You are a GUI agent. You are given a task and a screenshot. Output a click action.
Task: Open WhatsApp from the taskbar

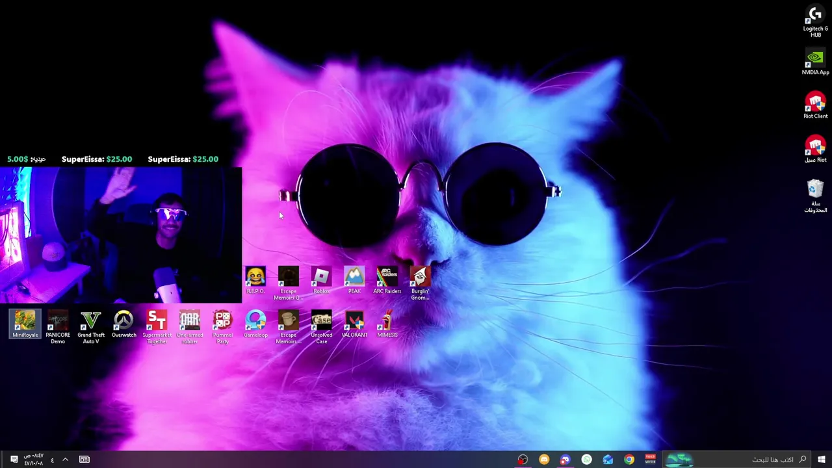[587, 460]
